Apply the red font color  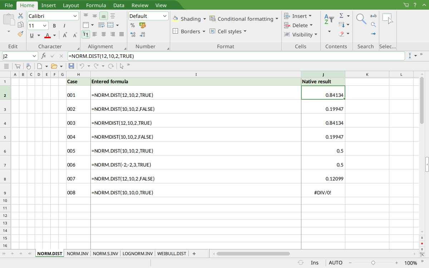pyautogui.click(x=48, y=35)
